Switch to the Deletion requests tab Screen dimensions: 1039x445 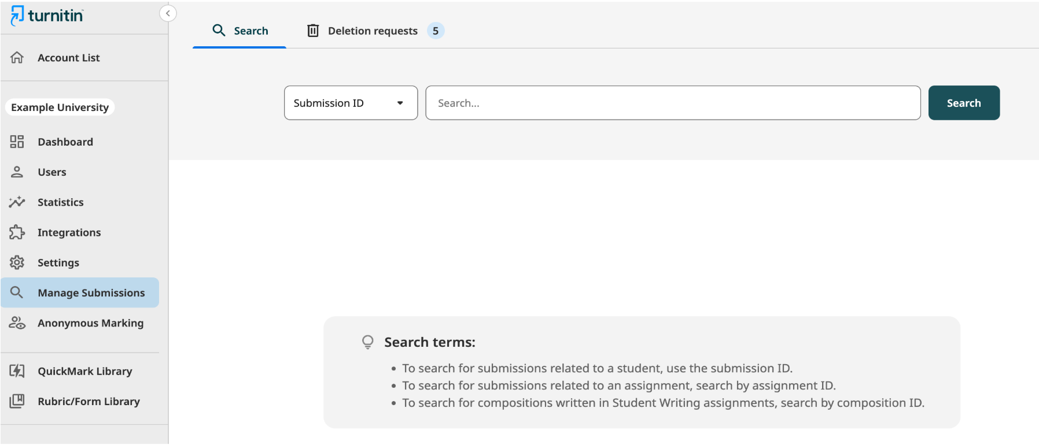(372, 31)
